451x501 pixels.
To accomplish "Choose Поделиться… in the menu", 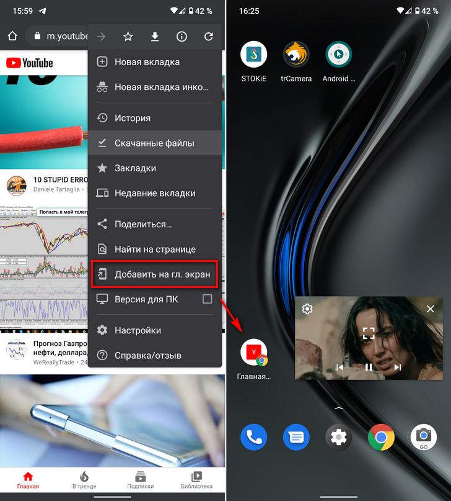I will pos(155,224).
